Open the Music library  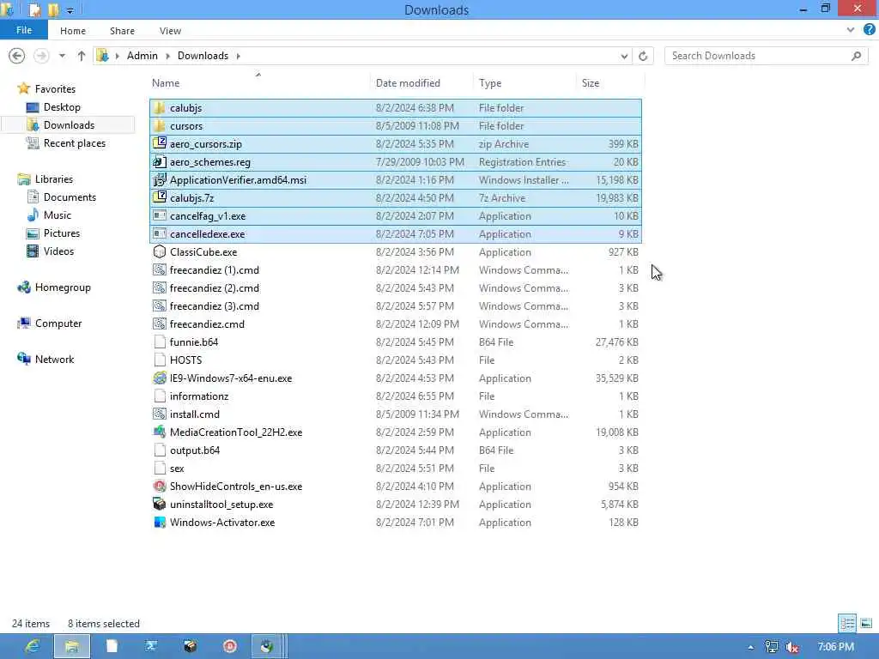point(58,215)
